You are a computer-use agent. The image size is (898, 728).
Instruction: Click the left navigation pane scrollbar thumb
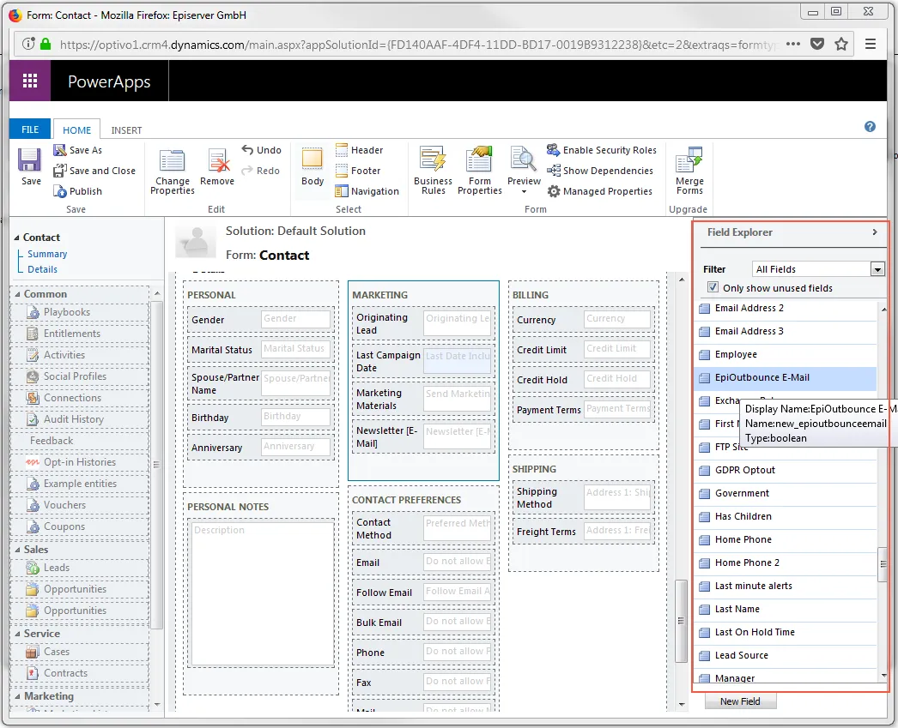pos(156,465)
